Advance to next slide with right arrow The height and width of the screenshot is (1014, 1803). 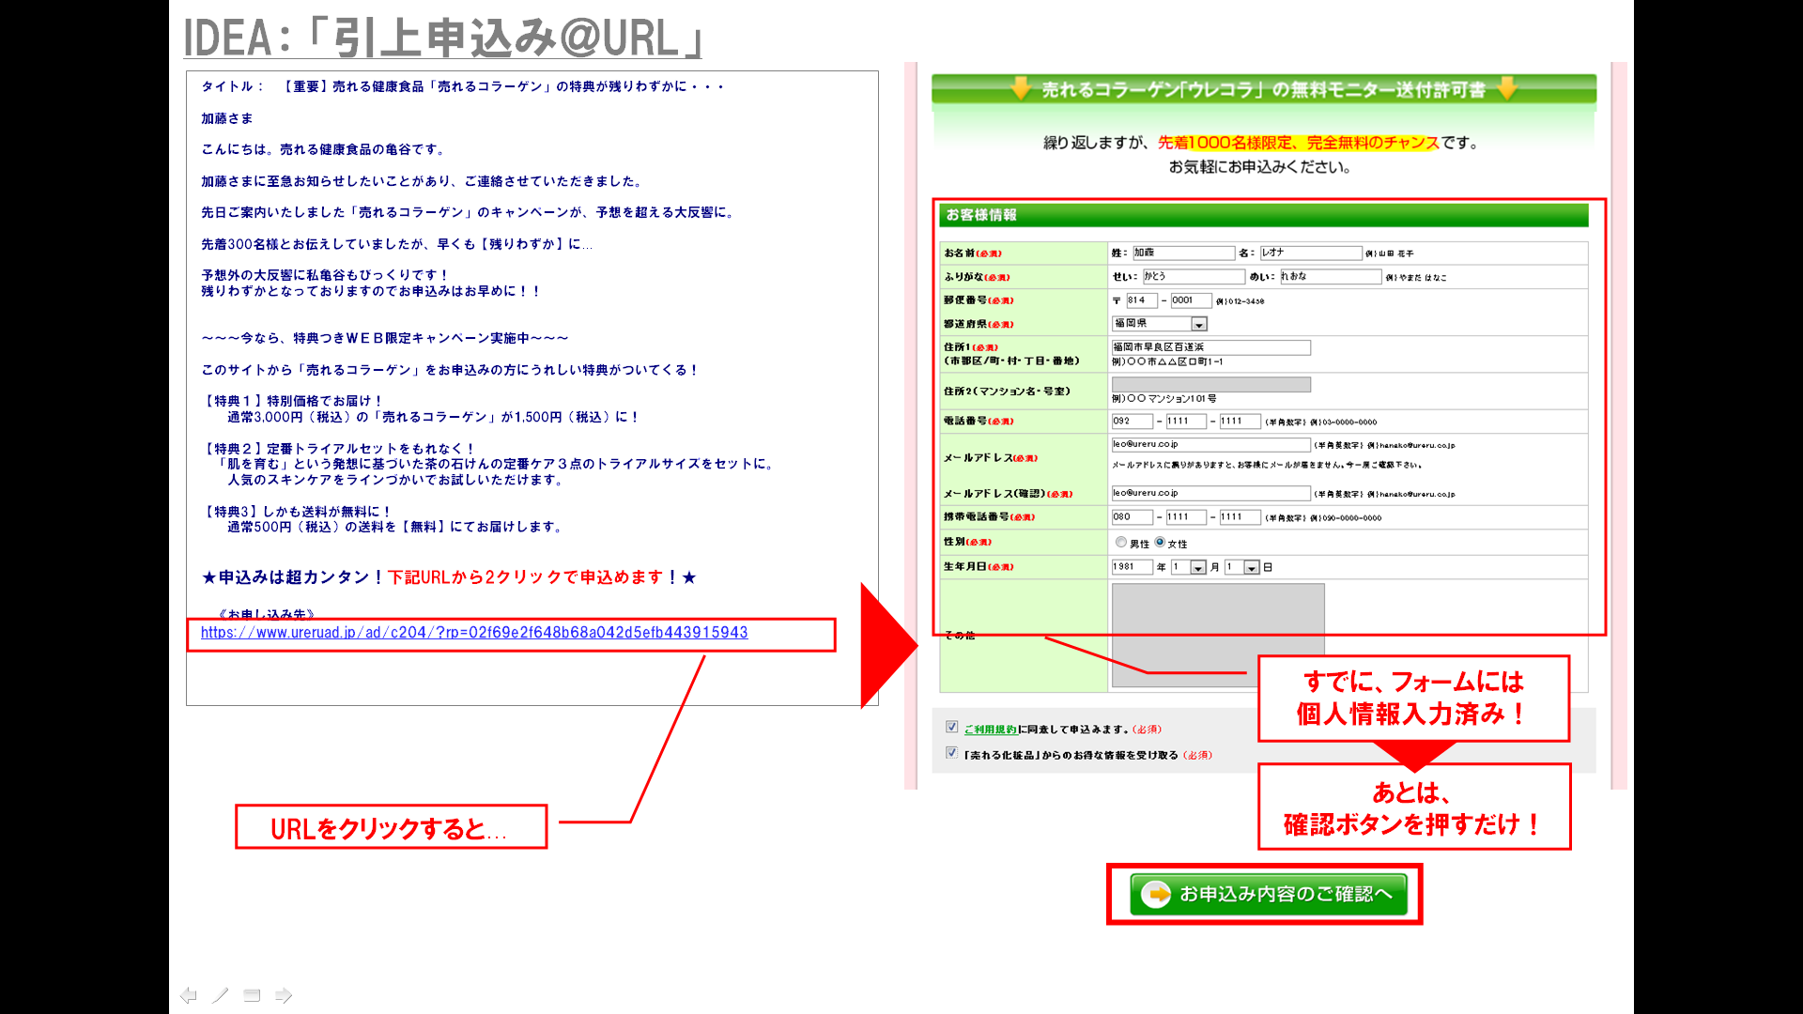click(x=284, y=995)
